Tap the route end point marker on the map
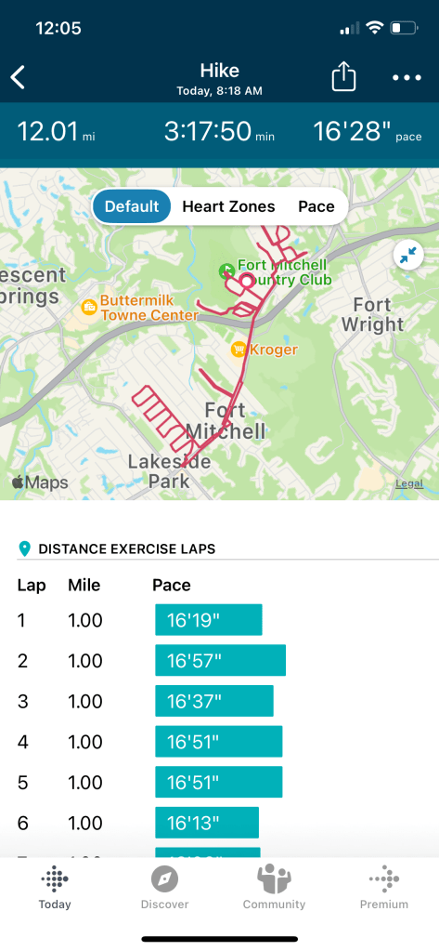The height and width of the screenshot is (951, 439). tap(247, 282)
